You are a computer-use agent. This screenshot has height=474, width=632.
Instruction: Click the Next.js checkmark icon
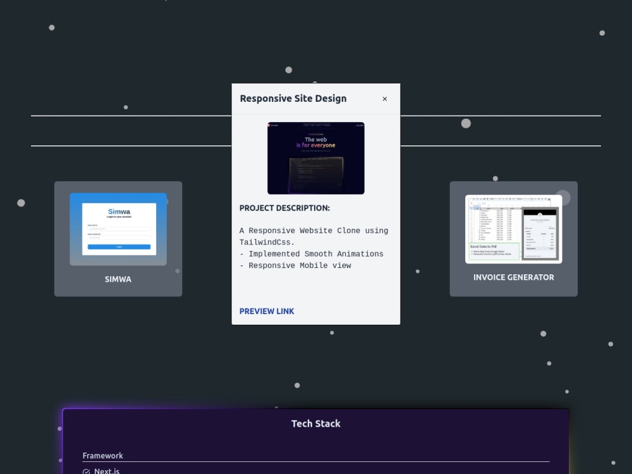(86, 471)
